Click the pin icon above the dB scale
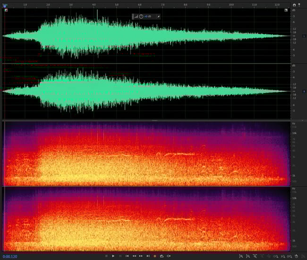The image size is (307, 260). [299, 5]
